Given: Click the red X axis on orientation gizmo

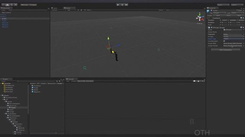Looking at the screenshot, I should [202, 19].
